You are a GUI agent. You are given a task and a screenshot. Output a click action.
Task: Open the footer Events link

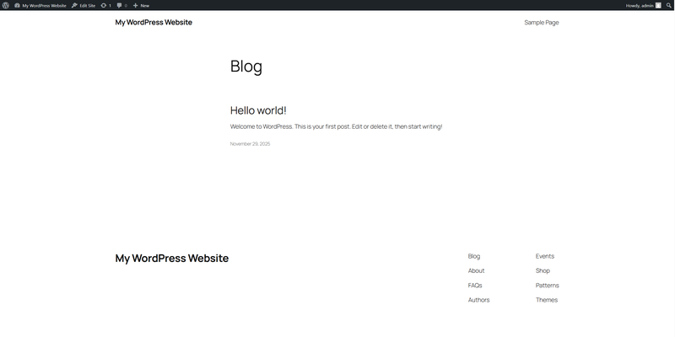point(545,256)
